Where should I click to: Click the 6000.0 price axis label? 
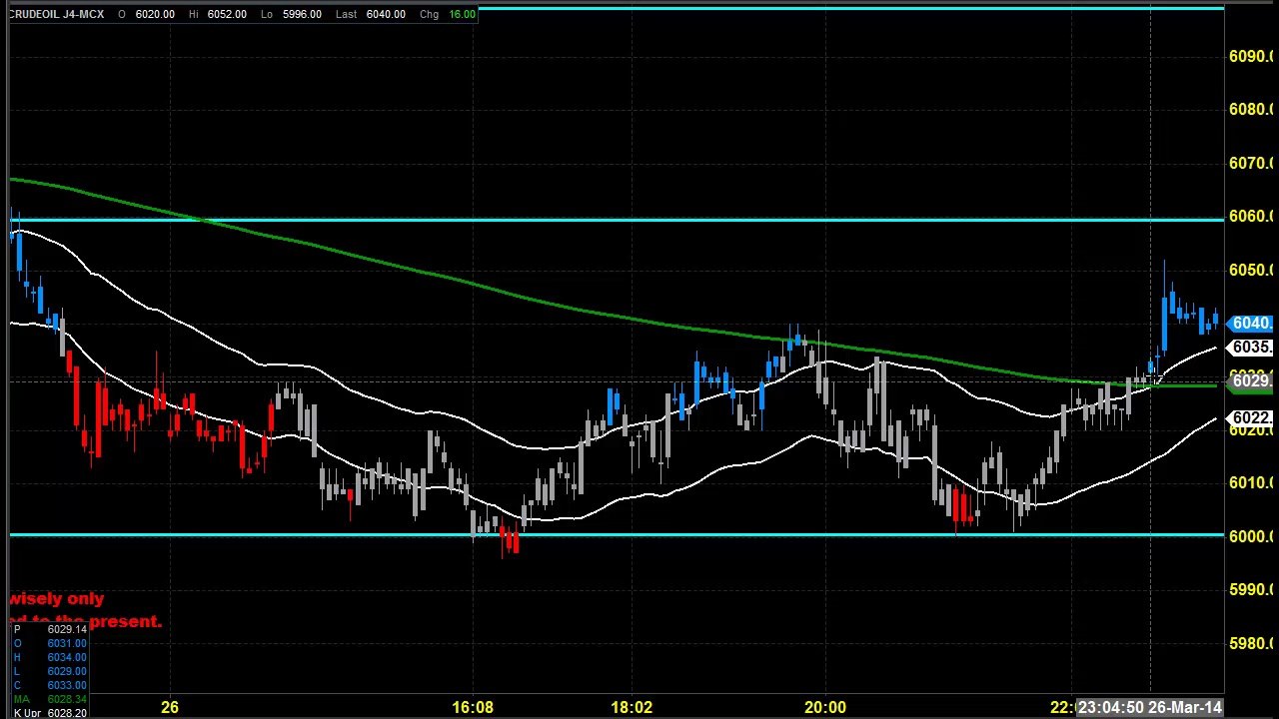tap(1250, 536)
